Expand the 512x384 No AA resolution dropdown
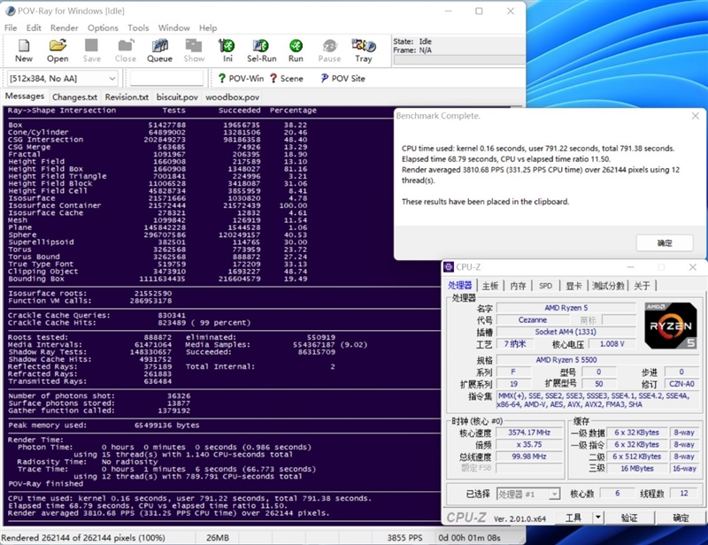Viewport: 708px width, 545px height. click(x=110, y=79)
